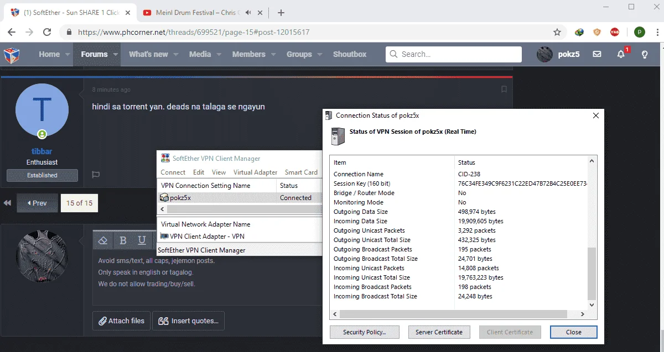Screen dimensions: 664x352
Task: Open the Shoutbox nav link
Action: (x=350, y=54)
